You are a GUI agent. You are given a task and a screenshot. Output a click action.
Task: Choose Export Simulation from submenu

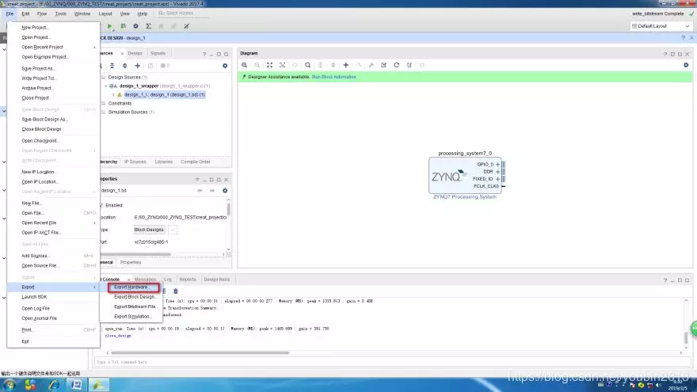(131, 317)
